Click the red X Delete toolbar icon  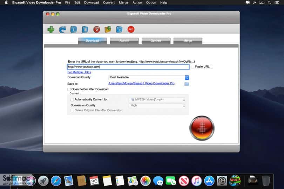(96, 29)
